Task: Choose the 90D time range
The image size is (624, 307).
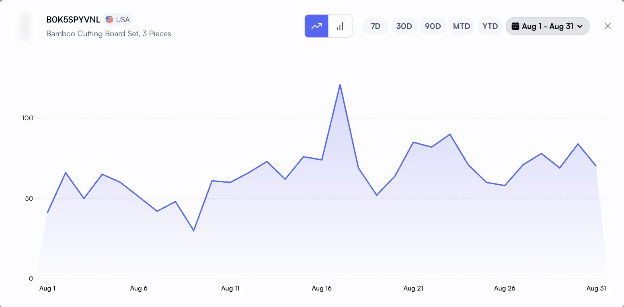Action: point(433,26)
